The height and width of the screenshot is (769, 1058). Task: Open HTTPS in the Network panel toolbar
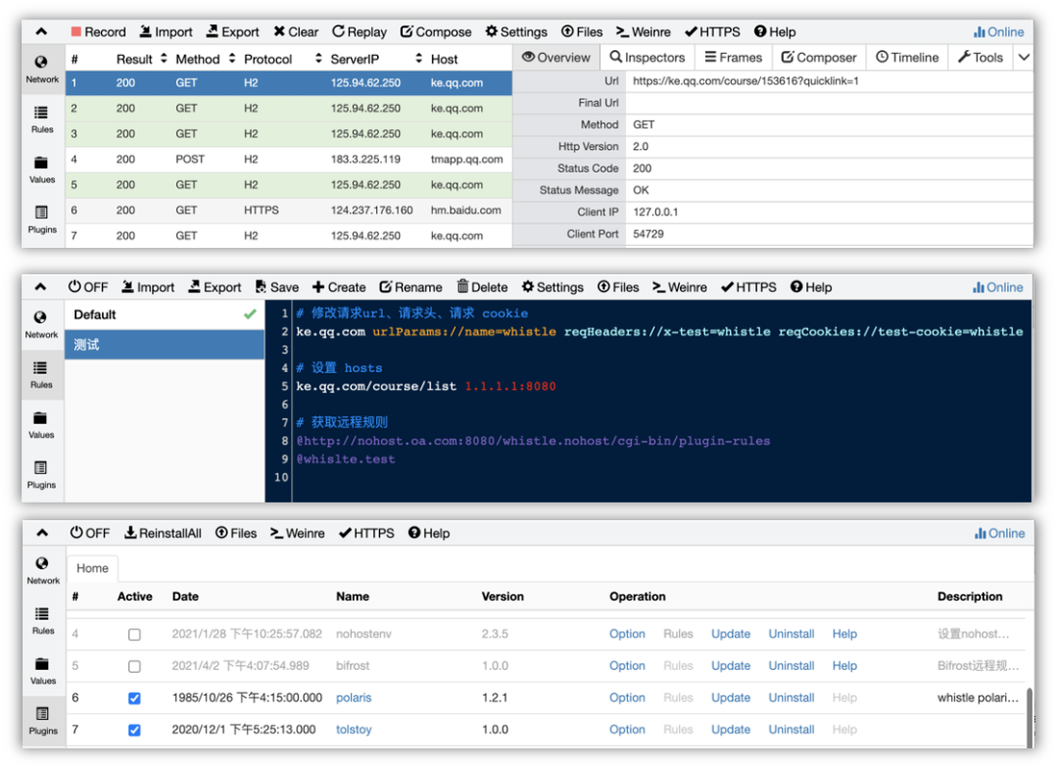[x=712, y=31]
